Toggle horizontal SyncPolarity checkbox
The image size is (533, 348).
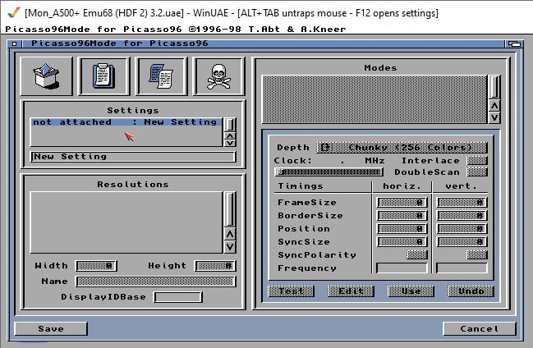pyautogui.click(x=417, y=255)
